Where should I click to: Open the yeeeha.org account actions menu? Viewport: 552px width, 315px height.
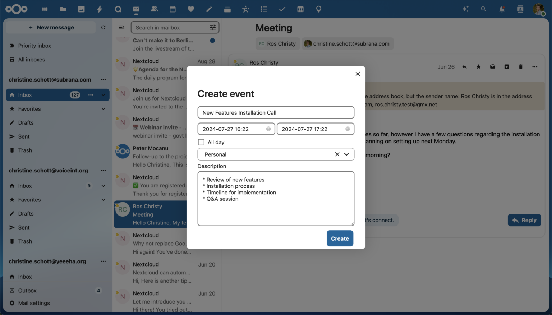103,261
